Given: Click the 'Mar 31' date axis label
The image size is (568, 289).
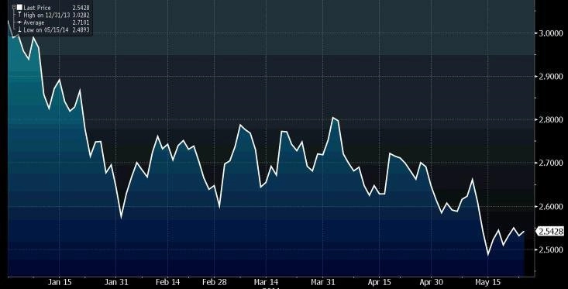Looking at the screenshot, I should pos(323,282).
